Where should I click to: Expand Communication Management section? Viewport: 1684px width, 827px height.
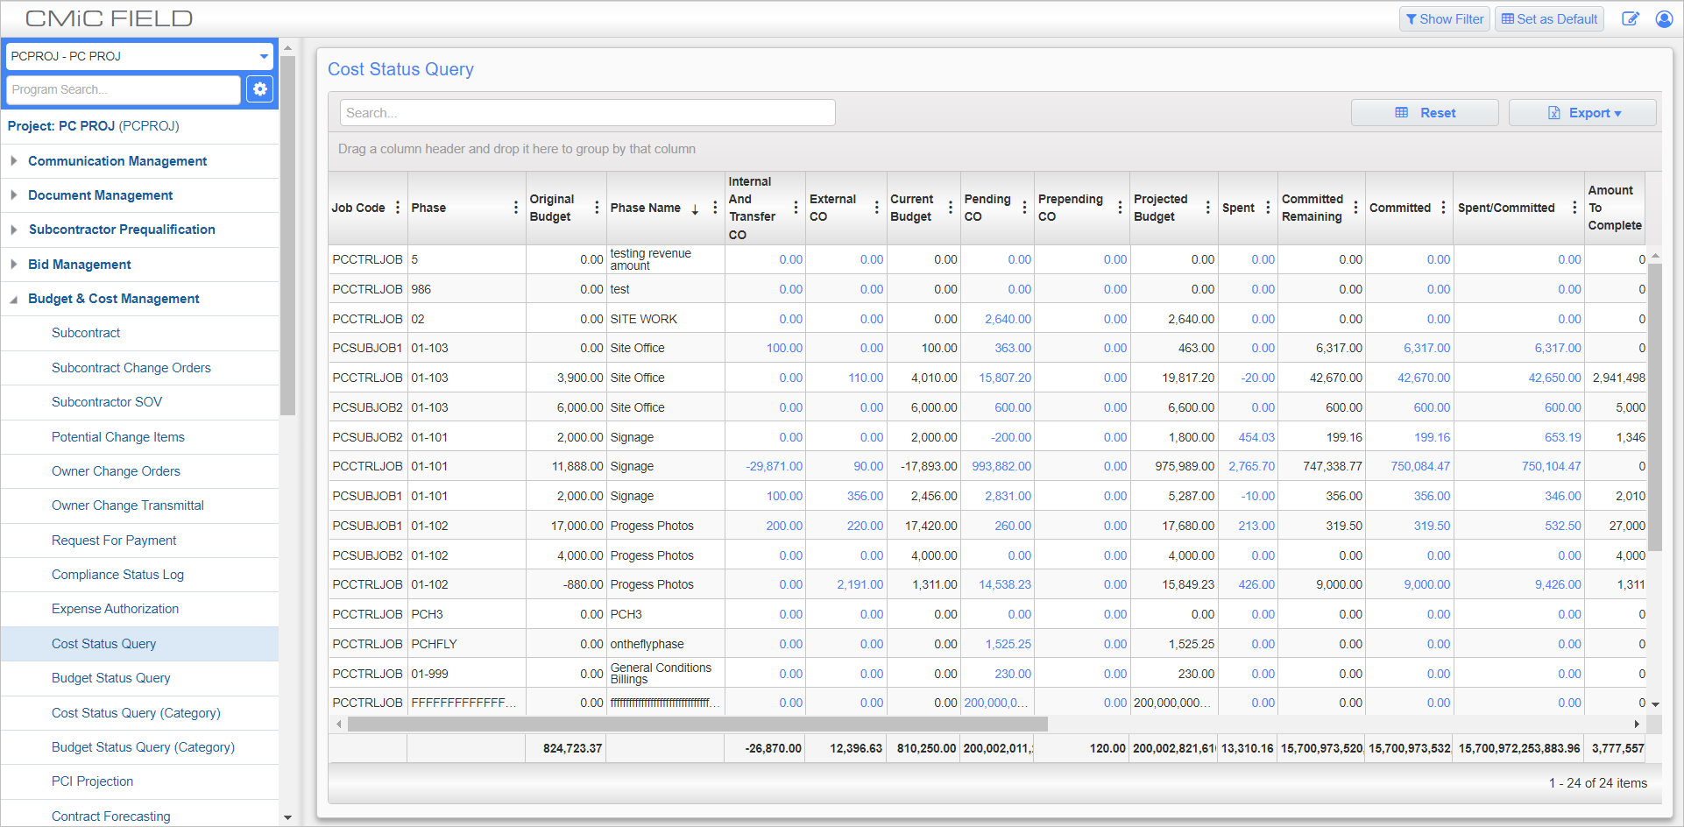(14, 161)
